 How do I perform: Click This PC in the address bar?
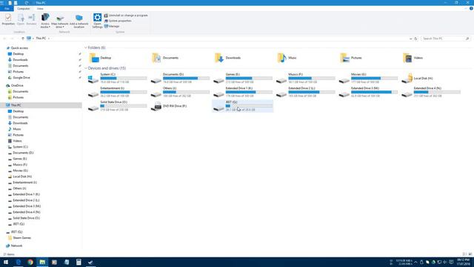[x=41, y=39]
